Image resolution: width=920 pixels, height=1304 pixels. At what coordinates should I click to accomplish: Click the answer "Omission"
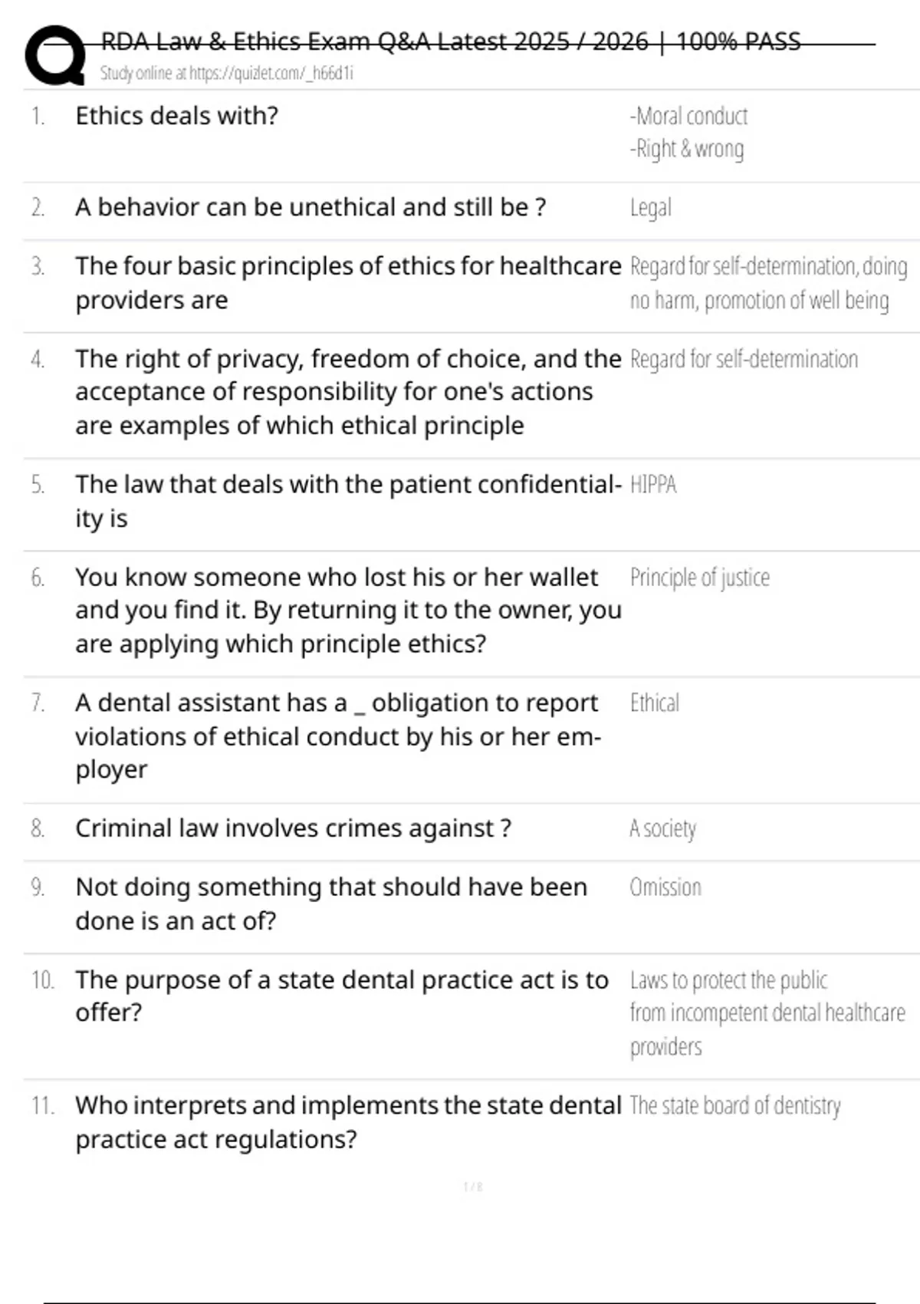pyautogui.click(x=665, y=887)
